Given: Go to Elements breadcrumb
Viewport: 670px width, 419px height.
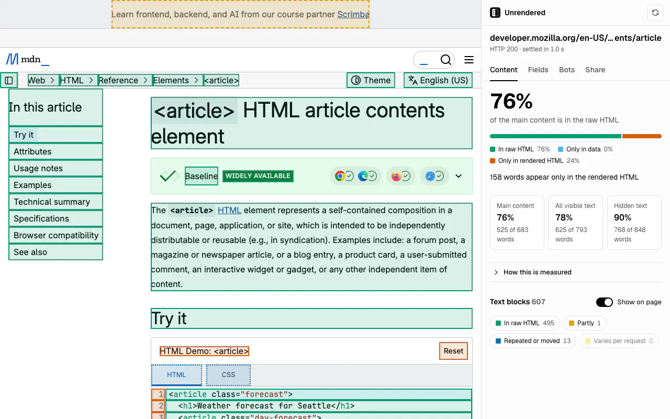Looking at the screenshot, I should point(171,80).
